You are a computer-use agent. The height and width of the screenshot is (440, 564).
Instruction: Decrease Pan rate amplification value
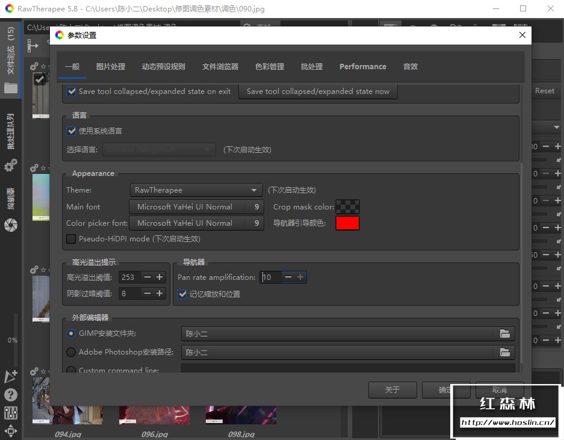pyautogui.click(x=288, y=277)
